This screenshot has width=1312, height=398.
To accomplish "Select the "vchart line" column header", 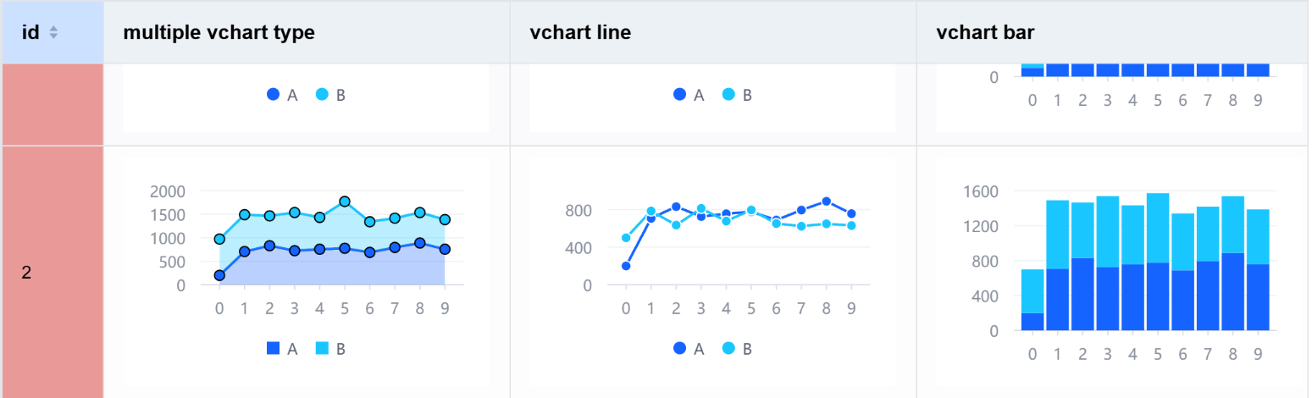I will point(580,33).
